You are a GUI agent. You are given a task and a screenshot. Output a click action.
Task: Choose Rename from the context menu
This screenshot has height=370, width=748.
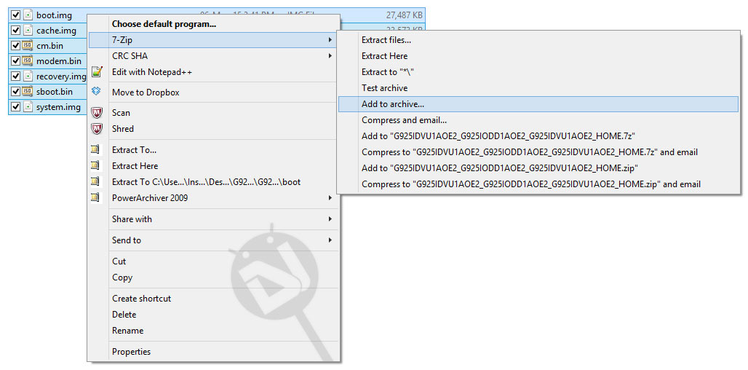click(x=127, y=331)
